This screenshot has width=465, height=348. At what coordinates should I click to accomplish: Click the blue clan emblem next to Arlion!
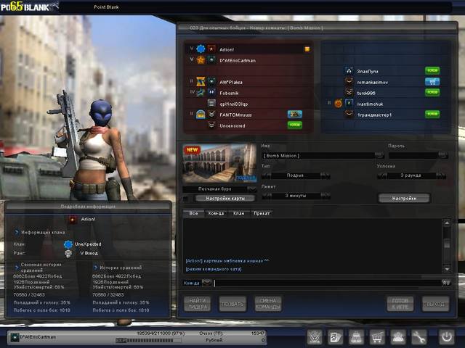(201, 49)
